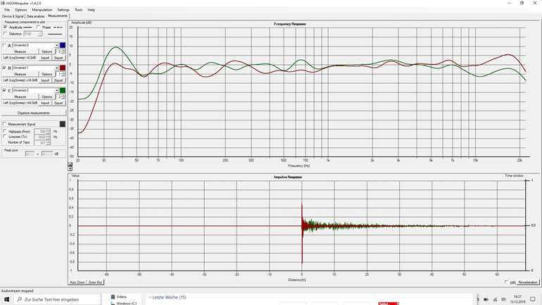542x305 pixels.
Task: Open the taskbar clock and date
Action: (x=518, y=299)
